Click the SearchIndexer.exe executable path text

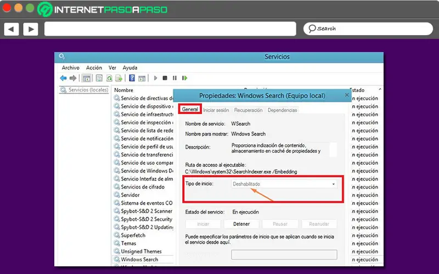tap(241, 172)
